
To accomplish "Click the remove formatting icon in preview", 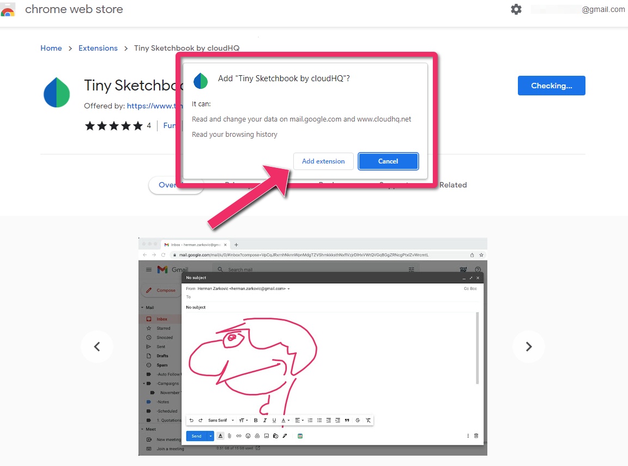I will (x=368, y=420).
